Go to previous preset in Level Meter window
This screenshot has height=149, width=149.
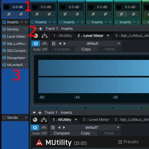point(60,43)
